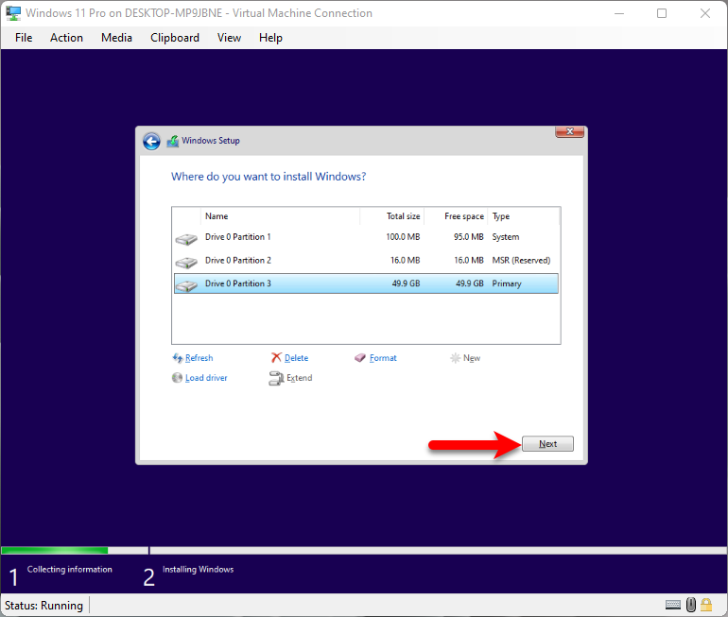The width and height of the screenshot is (728, 617).
Task: Click the Windows Setup title icon
Action: click(173, 141)
